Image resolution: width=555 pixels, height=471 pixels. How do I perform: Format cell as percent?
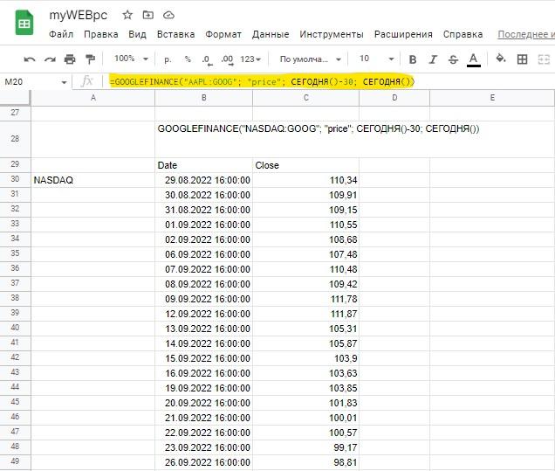click(x=188, y=59)
